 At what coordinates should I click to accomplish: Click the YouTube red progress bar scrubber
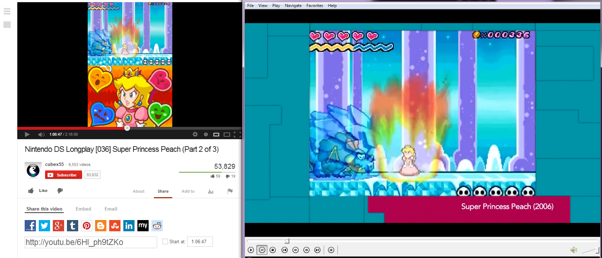click(x=127, y=128)
